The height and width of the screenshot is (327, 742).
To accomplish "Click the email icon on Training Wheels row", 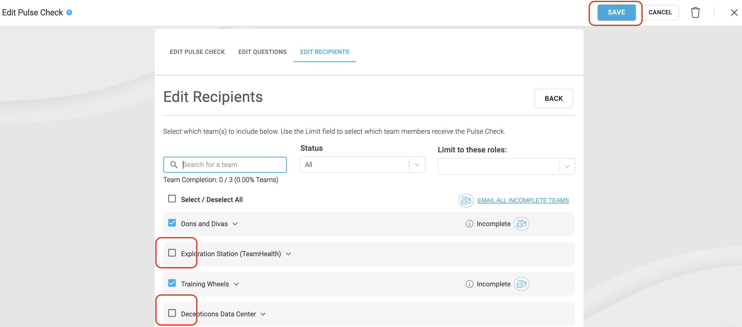I will [x=521, y=284].
